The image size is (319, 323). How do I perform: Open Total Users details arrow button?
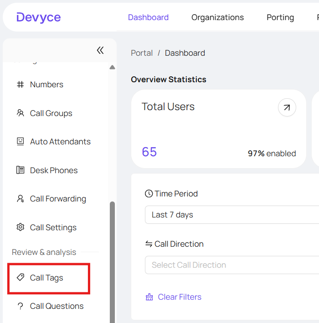pos(287,107)
